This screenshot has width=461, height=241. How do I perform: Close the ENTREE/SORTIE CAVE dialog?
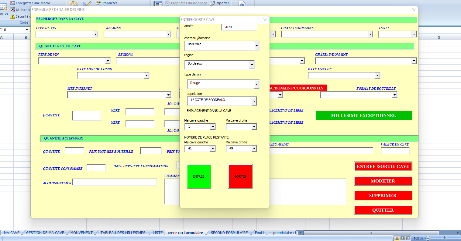pyautogui.click(x=265, y=20)
